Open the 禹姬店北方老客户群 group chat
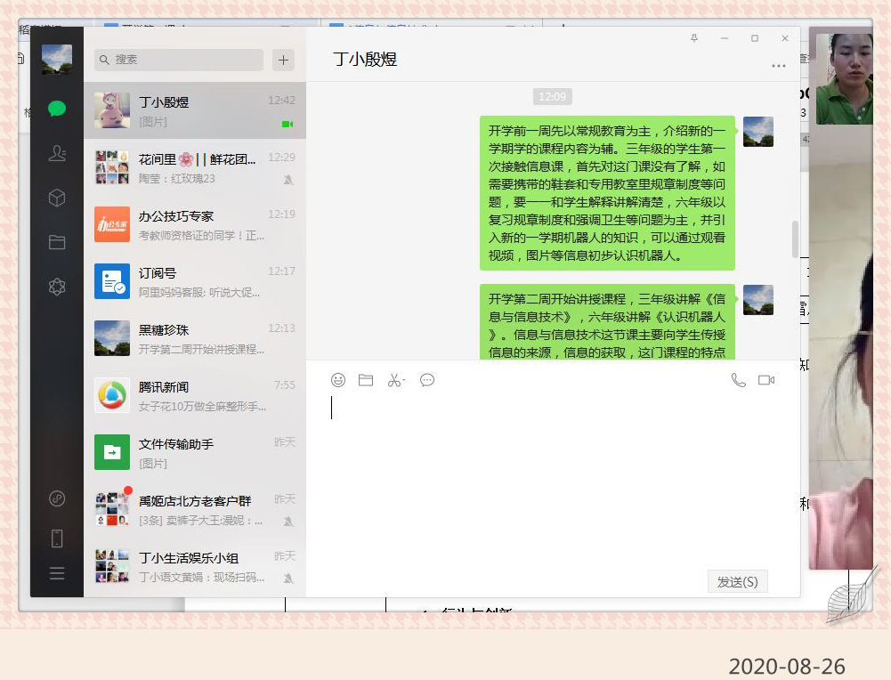The height and width of the screenshot is (680, 891). 195,510
